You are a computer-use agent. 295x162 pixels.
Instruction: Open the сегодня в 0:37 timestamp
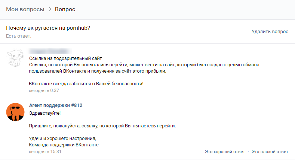click(x=44, y=90)
